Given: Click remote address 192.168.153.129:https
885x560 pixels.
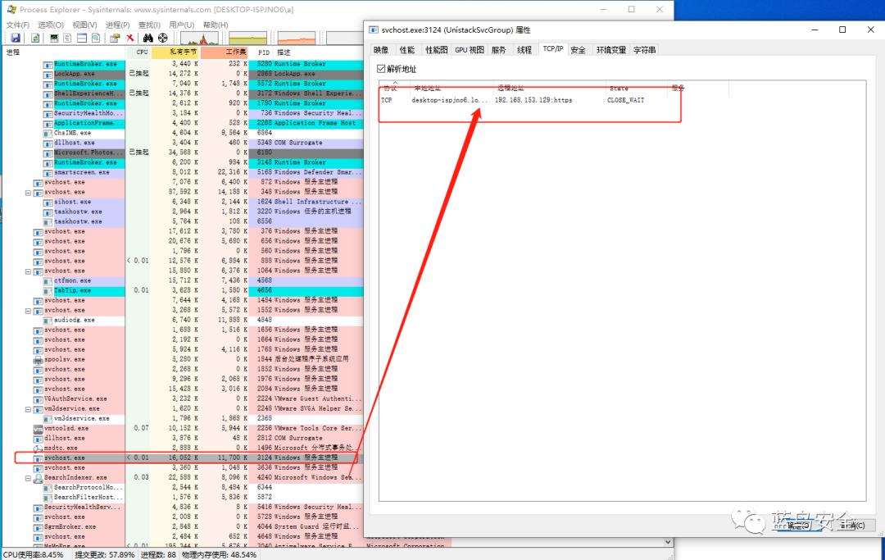Looking at the screenshot, I should [533, 100].
